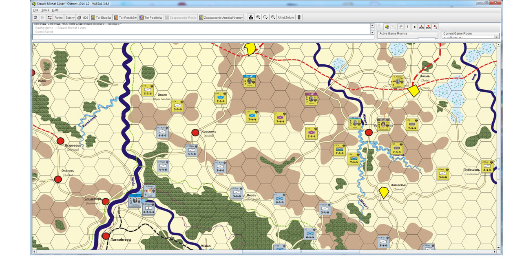Image resolution: width=522 pixels, height=277 pixels.
Task: Select the 14/6 Kav cavalry counter
Action: point(325,209)
